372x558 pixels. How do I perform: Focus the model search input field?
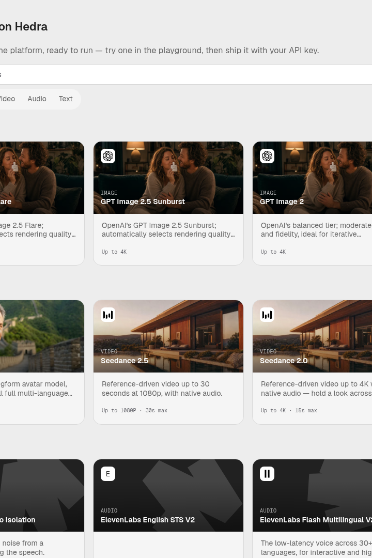(186, 74)
